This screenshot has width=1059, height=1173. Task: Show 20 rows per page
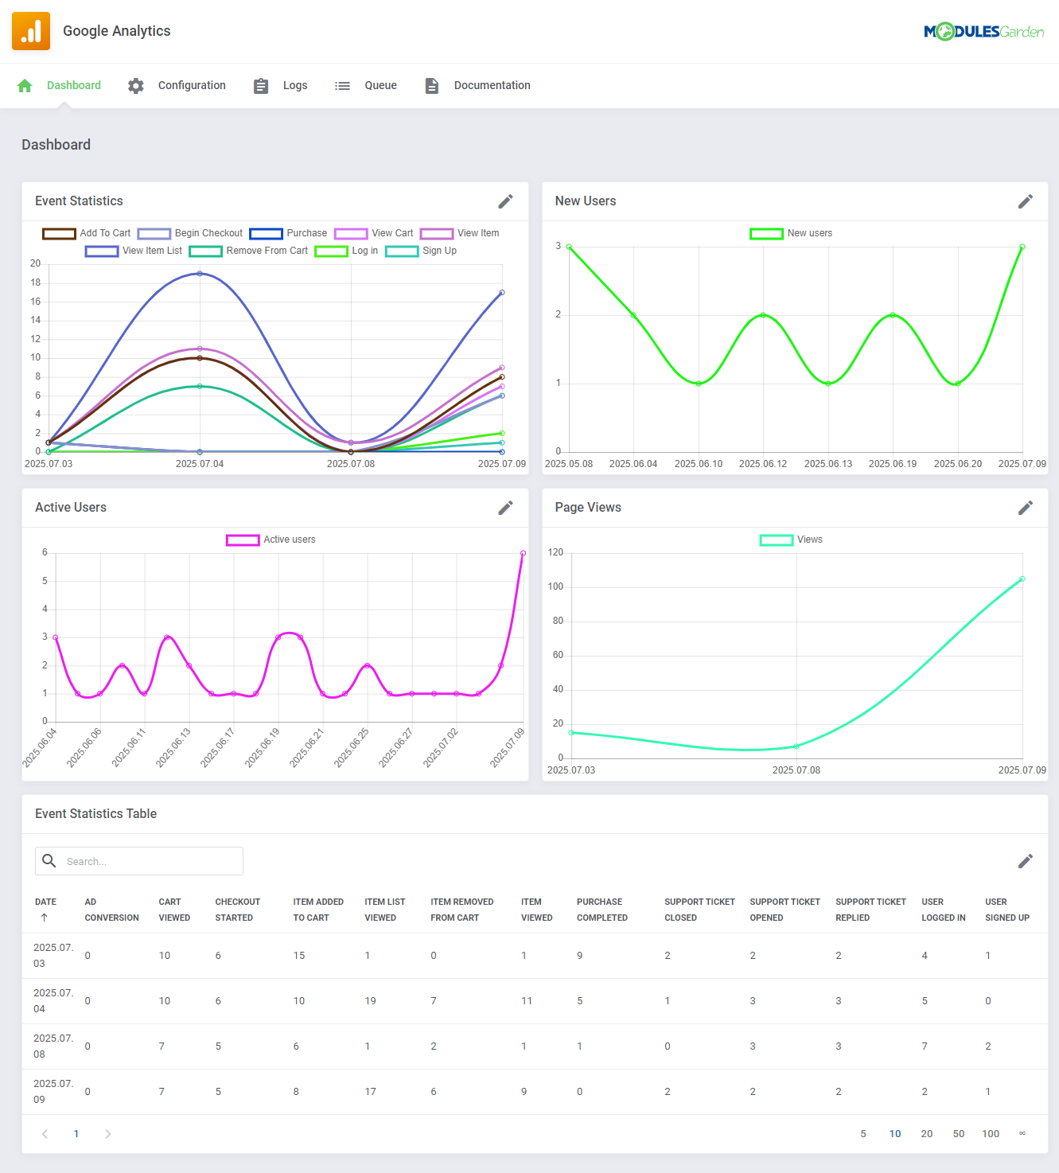click(x=927, y=1134)
